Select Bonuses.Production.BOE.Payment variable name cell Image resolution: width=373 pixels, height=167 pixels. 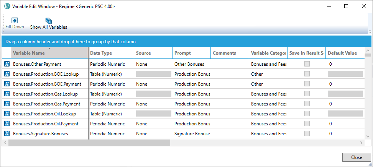tap(49, 84)
